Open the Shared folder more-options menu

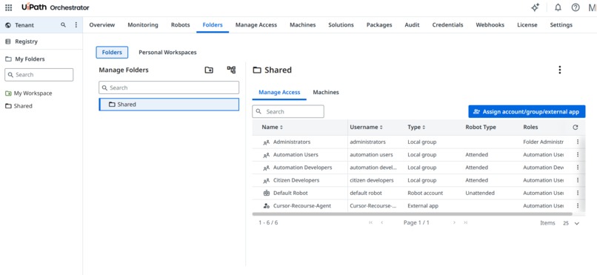559,70
